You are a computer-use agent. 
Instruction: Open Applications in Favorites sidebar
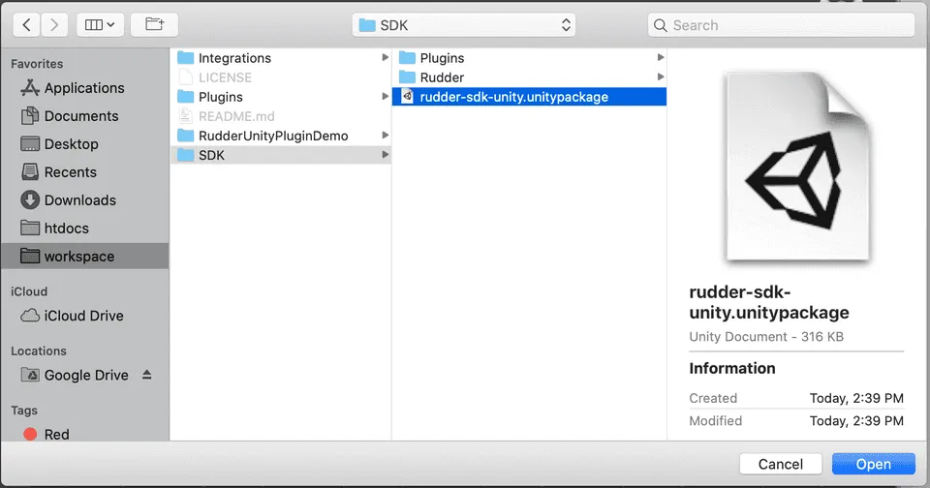click(83, 88)
